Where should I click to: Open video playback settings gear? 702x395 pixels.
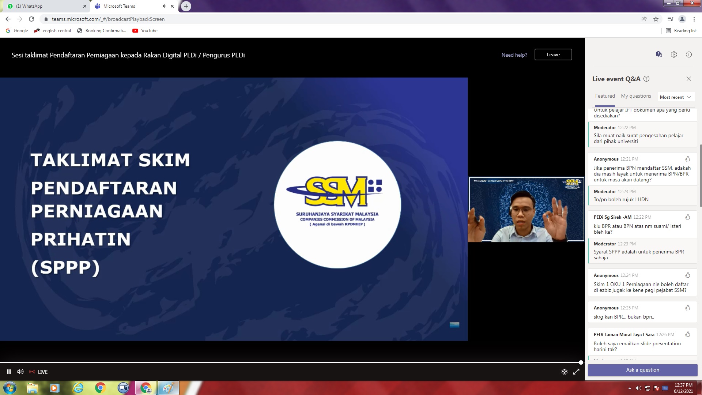(x=565, y=372)
